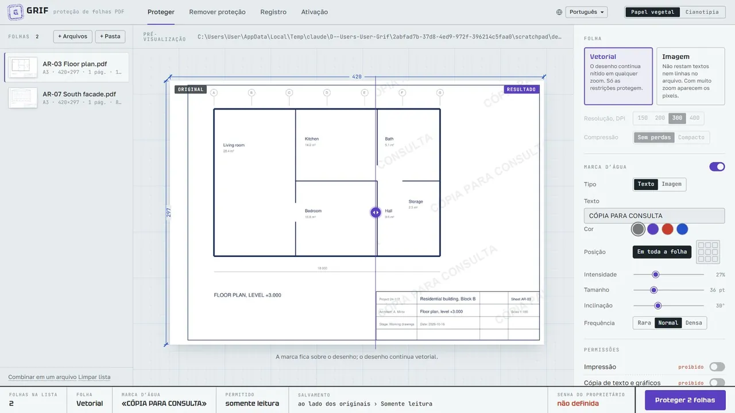Pick the purple watermark color swatch

coord(653,229)
